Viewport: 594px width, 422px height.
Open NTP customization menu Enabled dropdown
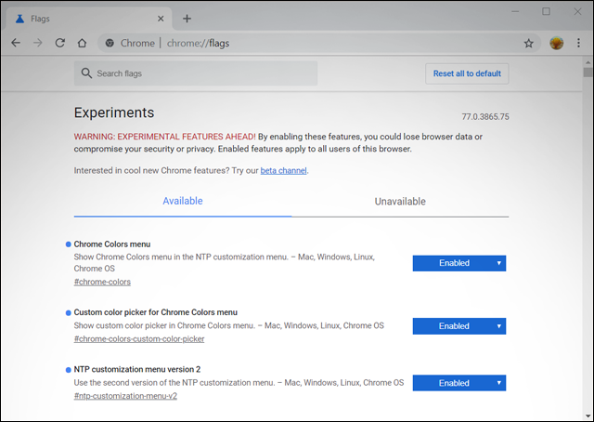[x=459, y=383]
